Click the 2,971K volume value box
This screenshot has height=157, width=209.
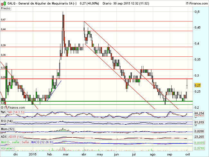point(199,148)
